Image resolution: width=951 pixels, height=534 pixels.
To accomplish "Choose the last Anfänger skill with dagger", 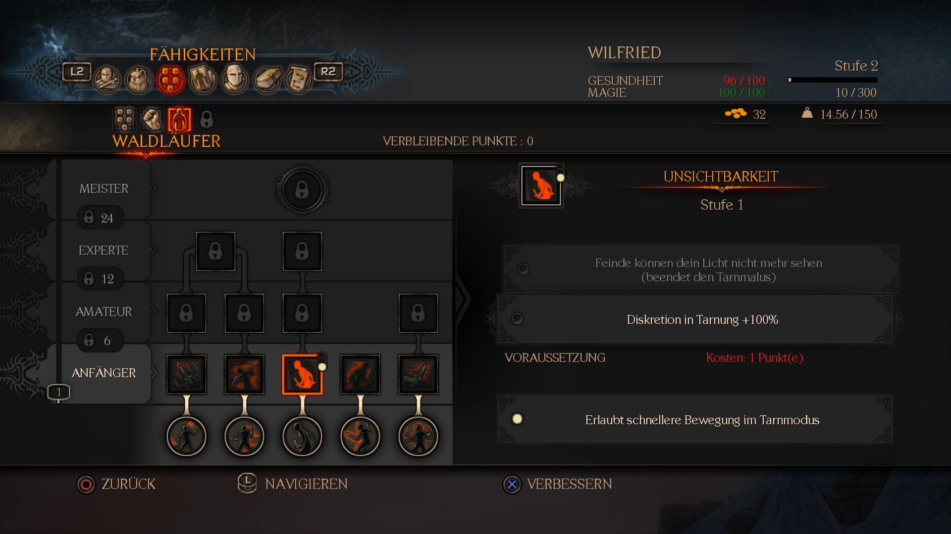I will (x=418, y=374).
